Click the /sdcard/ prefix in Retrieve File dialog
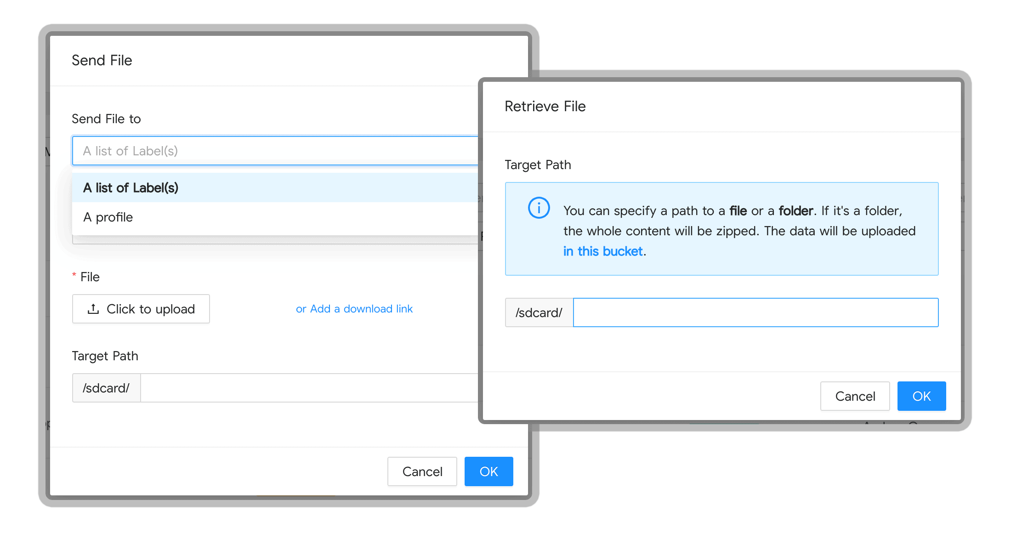The image size is (1011, 545). [539, 312]
